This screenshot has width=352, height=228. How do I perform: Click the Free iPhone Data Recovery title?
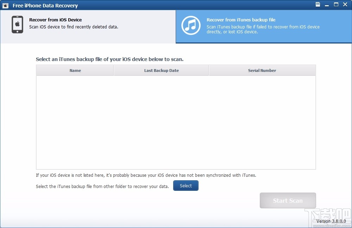pyautogui.click(x=45, y=5)
